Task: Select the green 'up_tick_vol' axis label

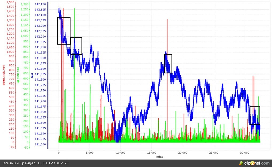Action: click(18, 75)
